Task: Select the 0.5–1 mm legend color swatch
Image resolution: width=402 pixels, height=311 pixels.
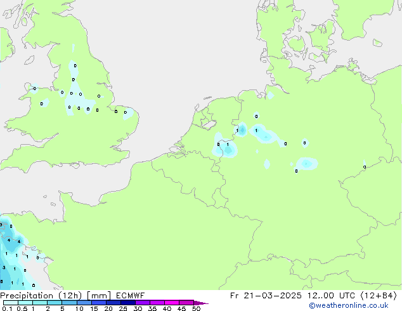Action: pos(25,303)
